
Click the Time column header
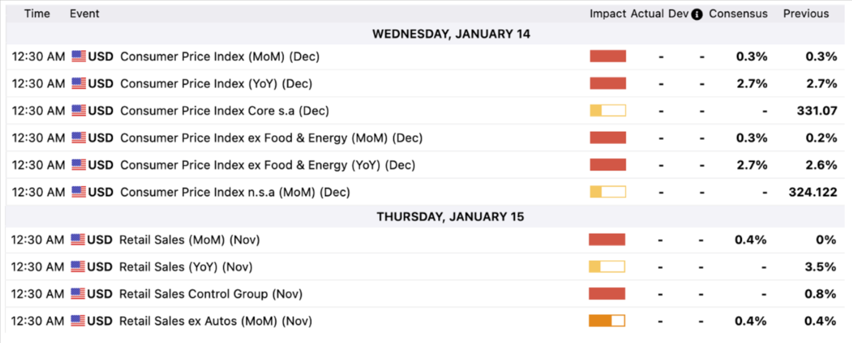click(x=37, y=13)
